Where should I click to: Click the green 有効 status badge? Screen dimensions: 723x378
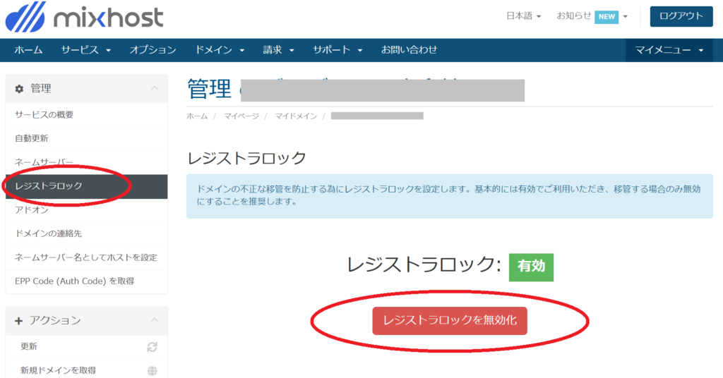tap(531, 267)
